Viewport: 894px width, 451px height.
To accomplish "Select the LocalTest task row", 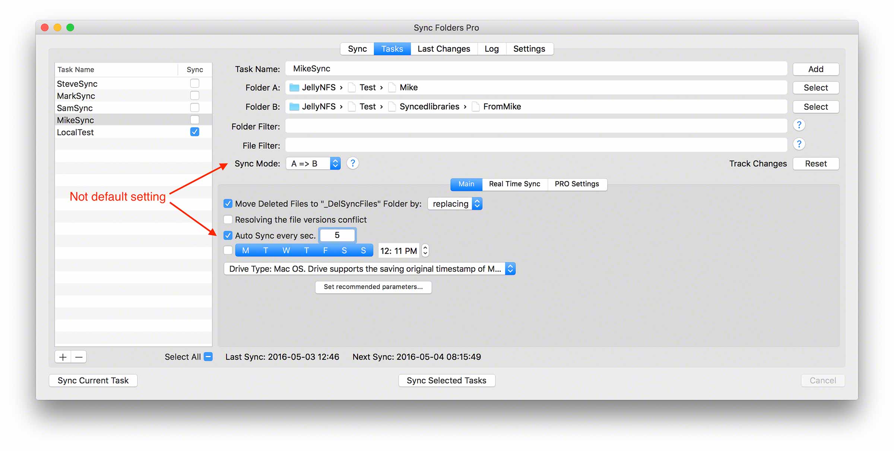I will 133,132.
